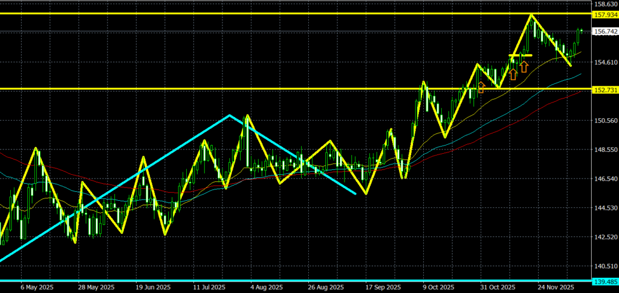Click the 144.530 price axis label
Screen dimensions: 619x293
[605, 208]
